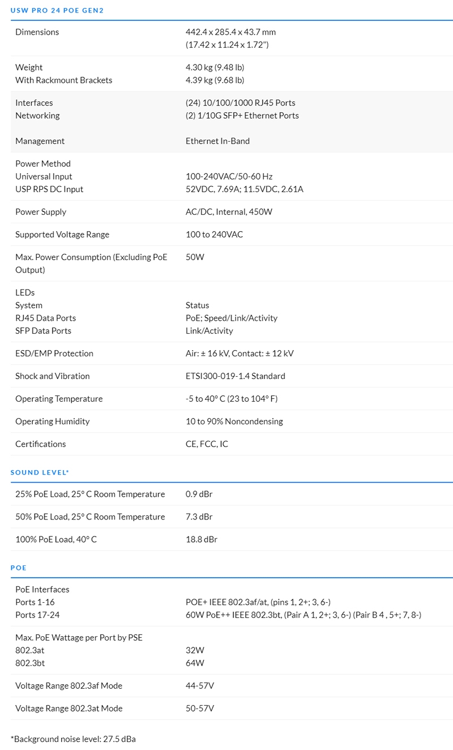Select the Operating Temperature label
The image size is (453, 750).
59,399
